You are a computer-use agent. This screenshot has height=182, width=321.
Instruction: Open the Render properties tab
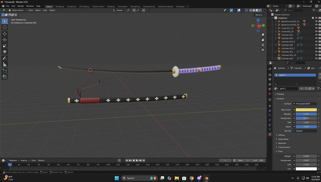tap(270, 75)
